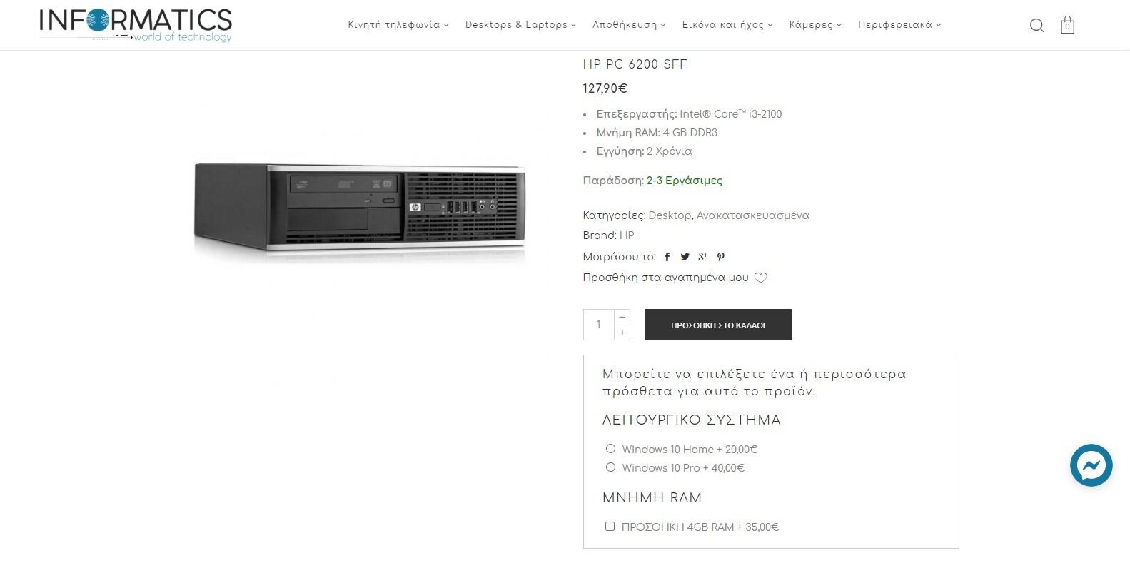Open Κάμερες menu
The image size is (1130, 563).
point(815,25)
